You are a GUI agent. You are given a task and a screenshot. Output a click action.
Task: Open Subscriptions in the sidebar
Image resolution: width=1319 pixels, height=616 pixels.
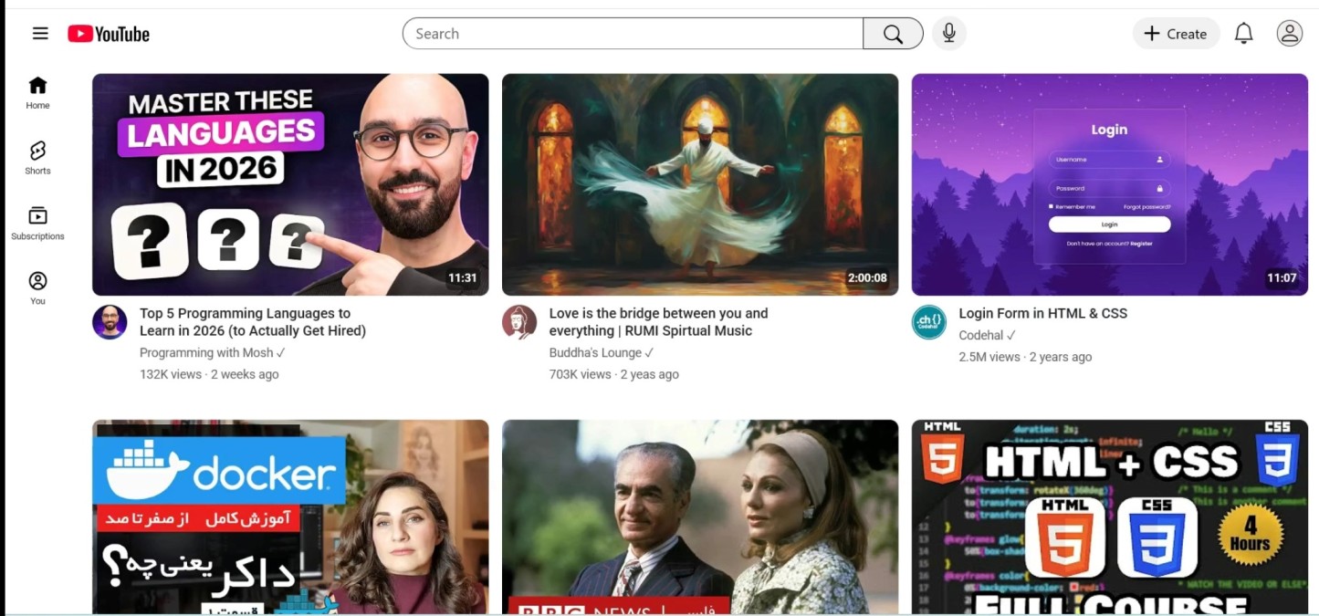pyautogui.click(x=37, y=223)
